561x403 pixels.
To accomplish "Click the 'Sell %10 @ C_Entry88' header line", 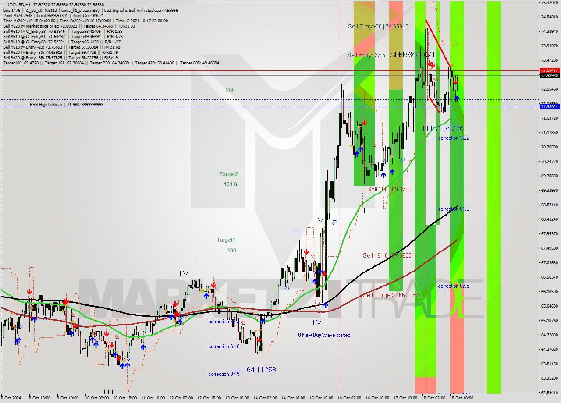I will pos(61,42).
